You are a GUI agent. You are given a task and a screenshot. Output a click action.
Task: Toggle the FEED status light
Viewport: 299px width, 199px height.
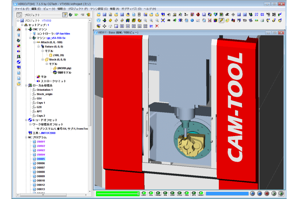(x=187, y=193)
